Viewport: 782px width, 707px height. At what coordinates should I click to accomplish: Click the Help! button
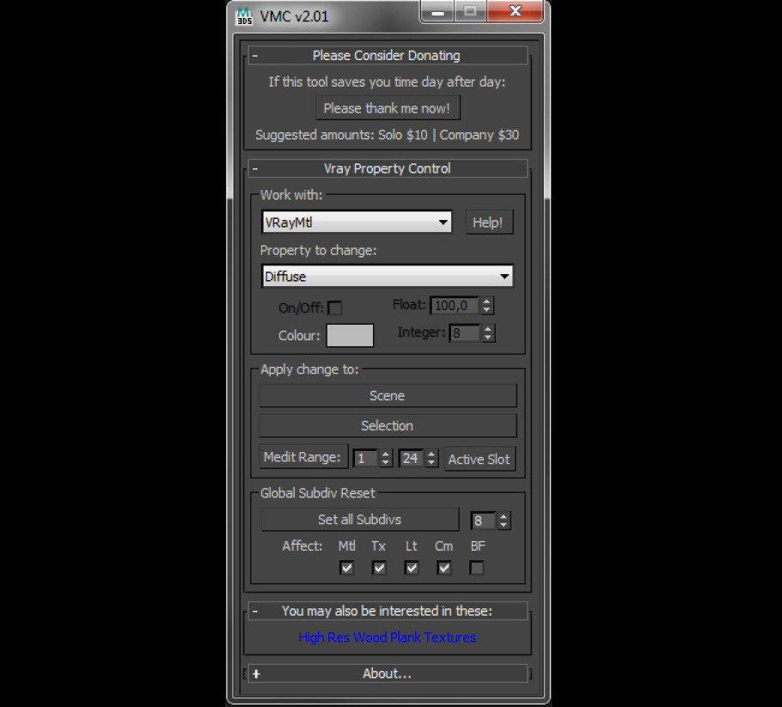coord(489,222)
